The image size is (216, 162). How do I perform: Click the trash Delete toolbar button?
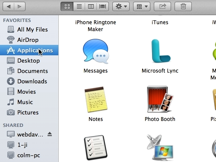pos(183,6)
